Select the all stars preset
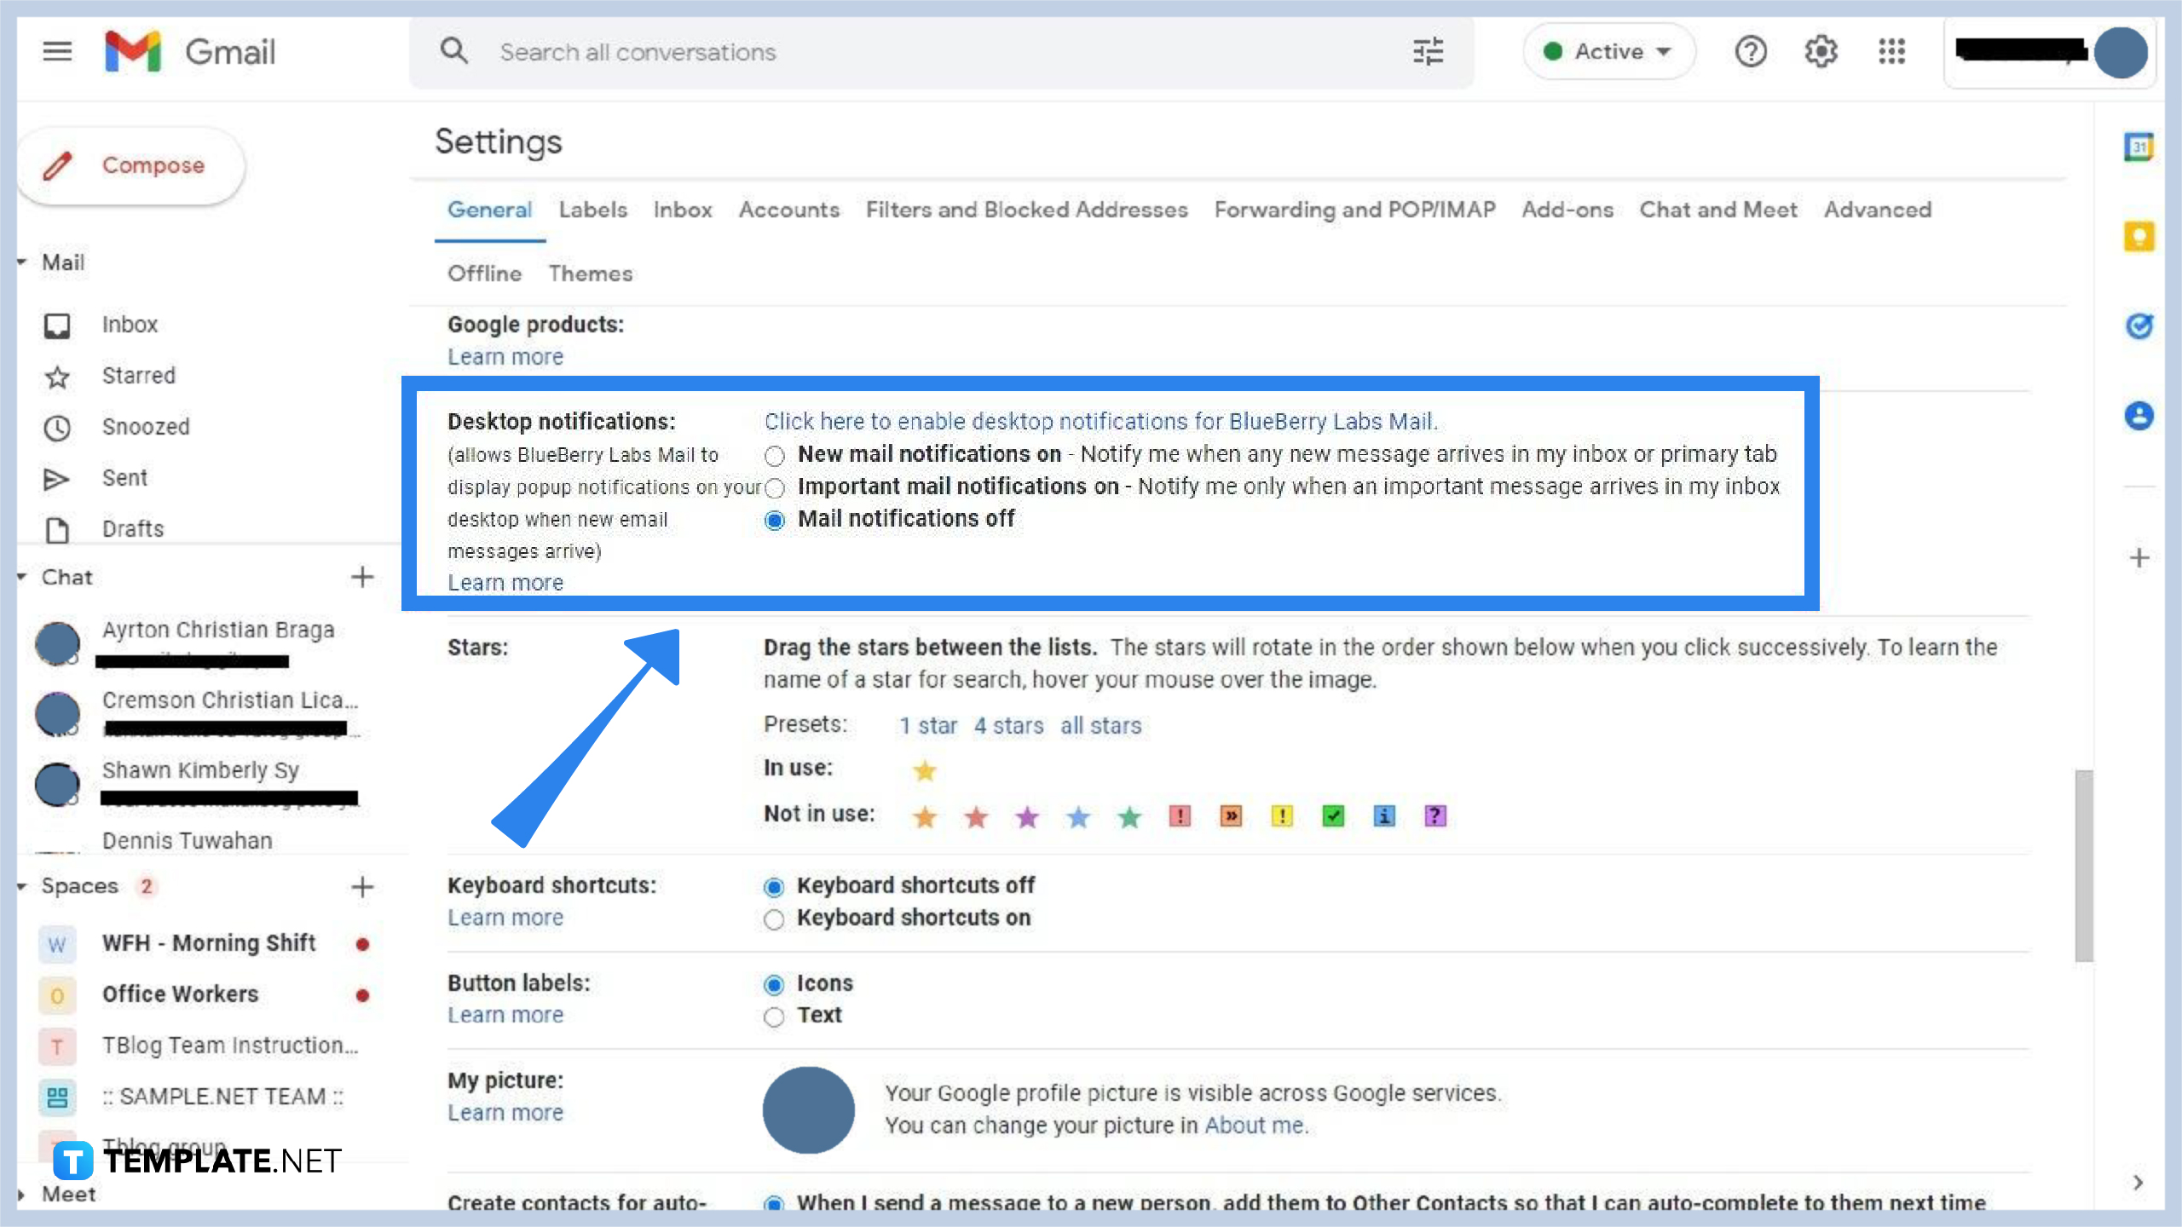This screenshot has width=2182, height=1227. [1100, 725]
